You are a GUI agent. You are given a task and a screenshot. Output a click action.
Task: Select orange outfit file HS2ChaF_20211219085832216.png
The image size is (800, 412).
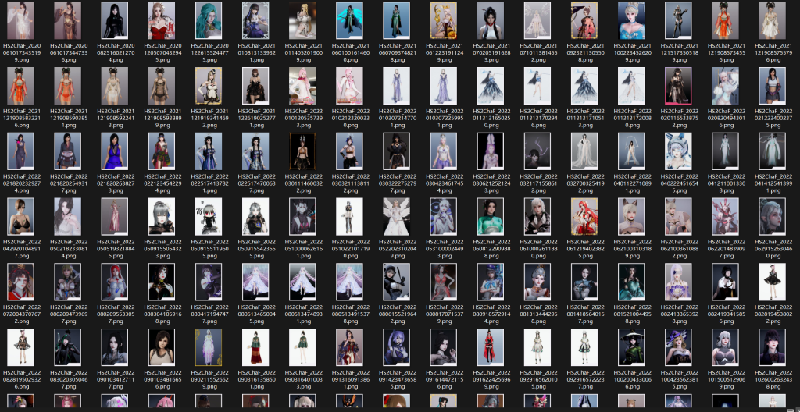click(x=21, y=87)
